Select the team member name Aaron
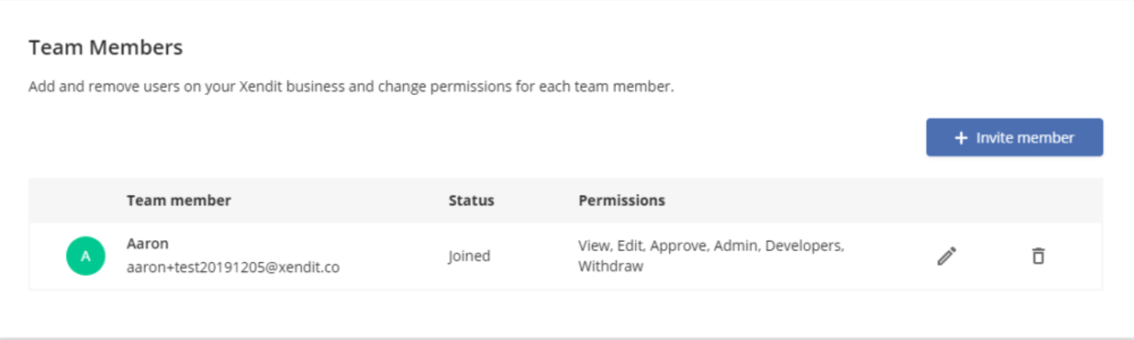1134x340 pixels. (148, 244)
